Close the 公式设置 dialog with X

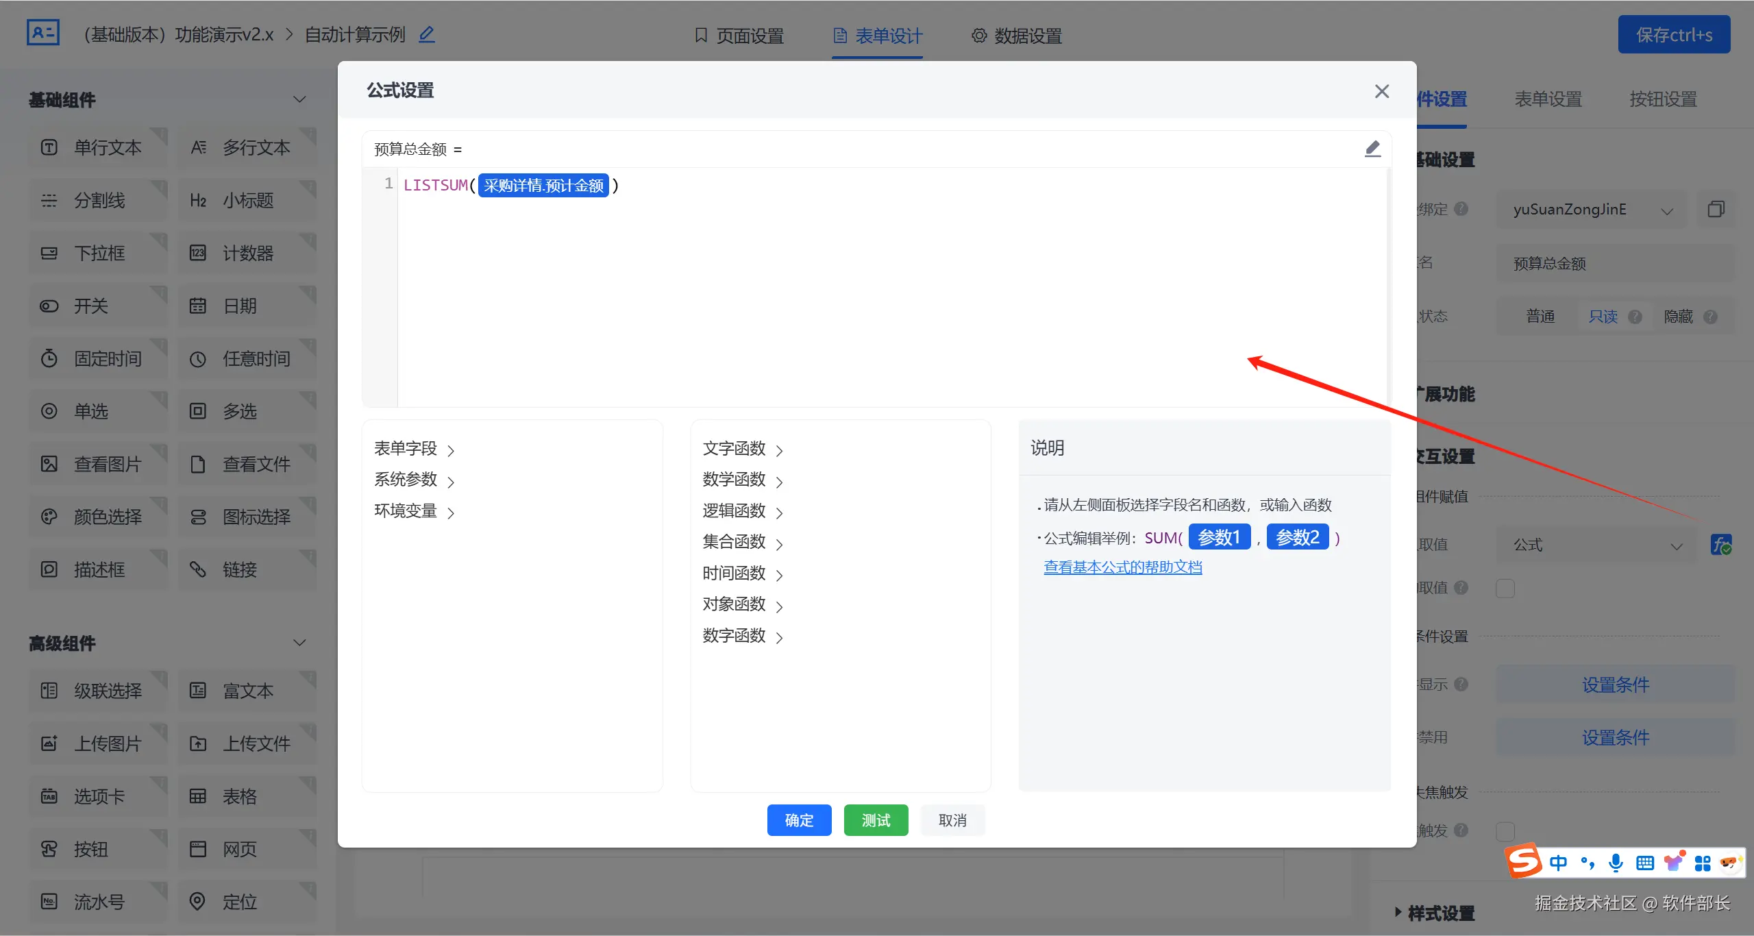pyautogui.click(x=1381, y=91)
